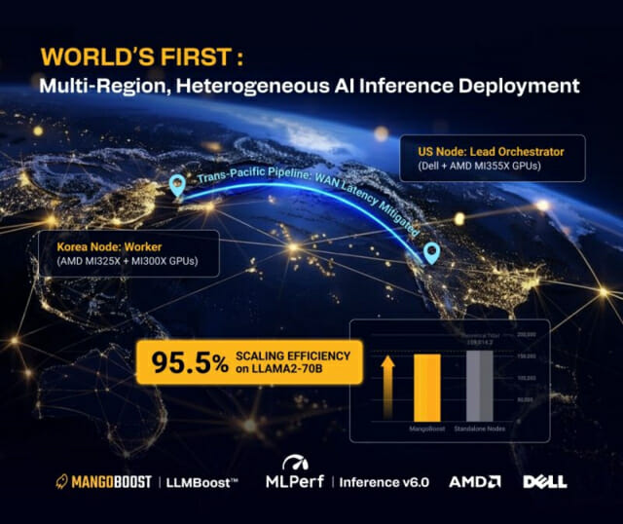Click the "95.5%" figure
Viewport: 623px width, 524px height.
190,362
